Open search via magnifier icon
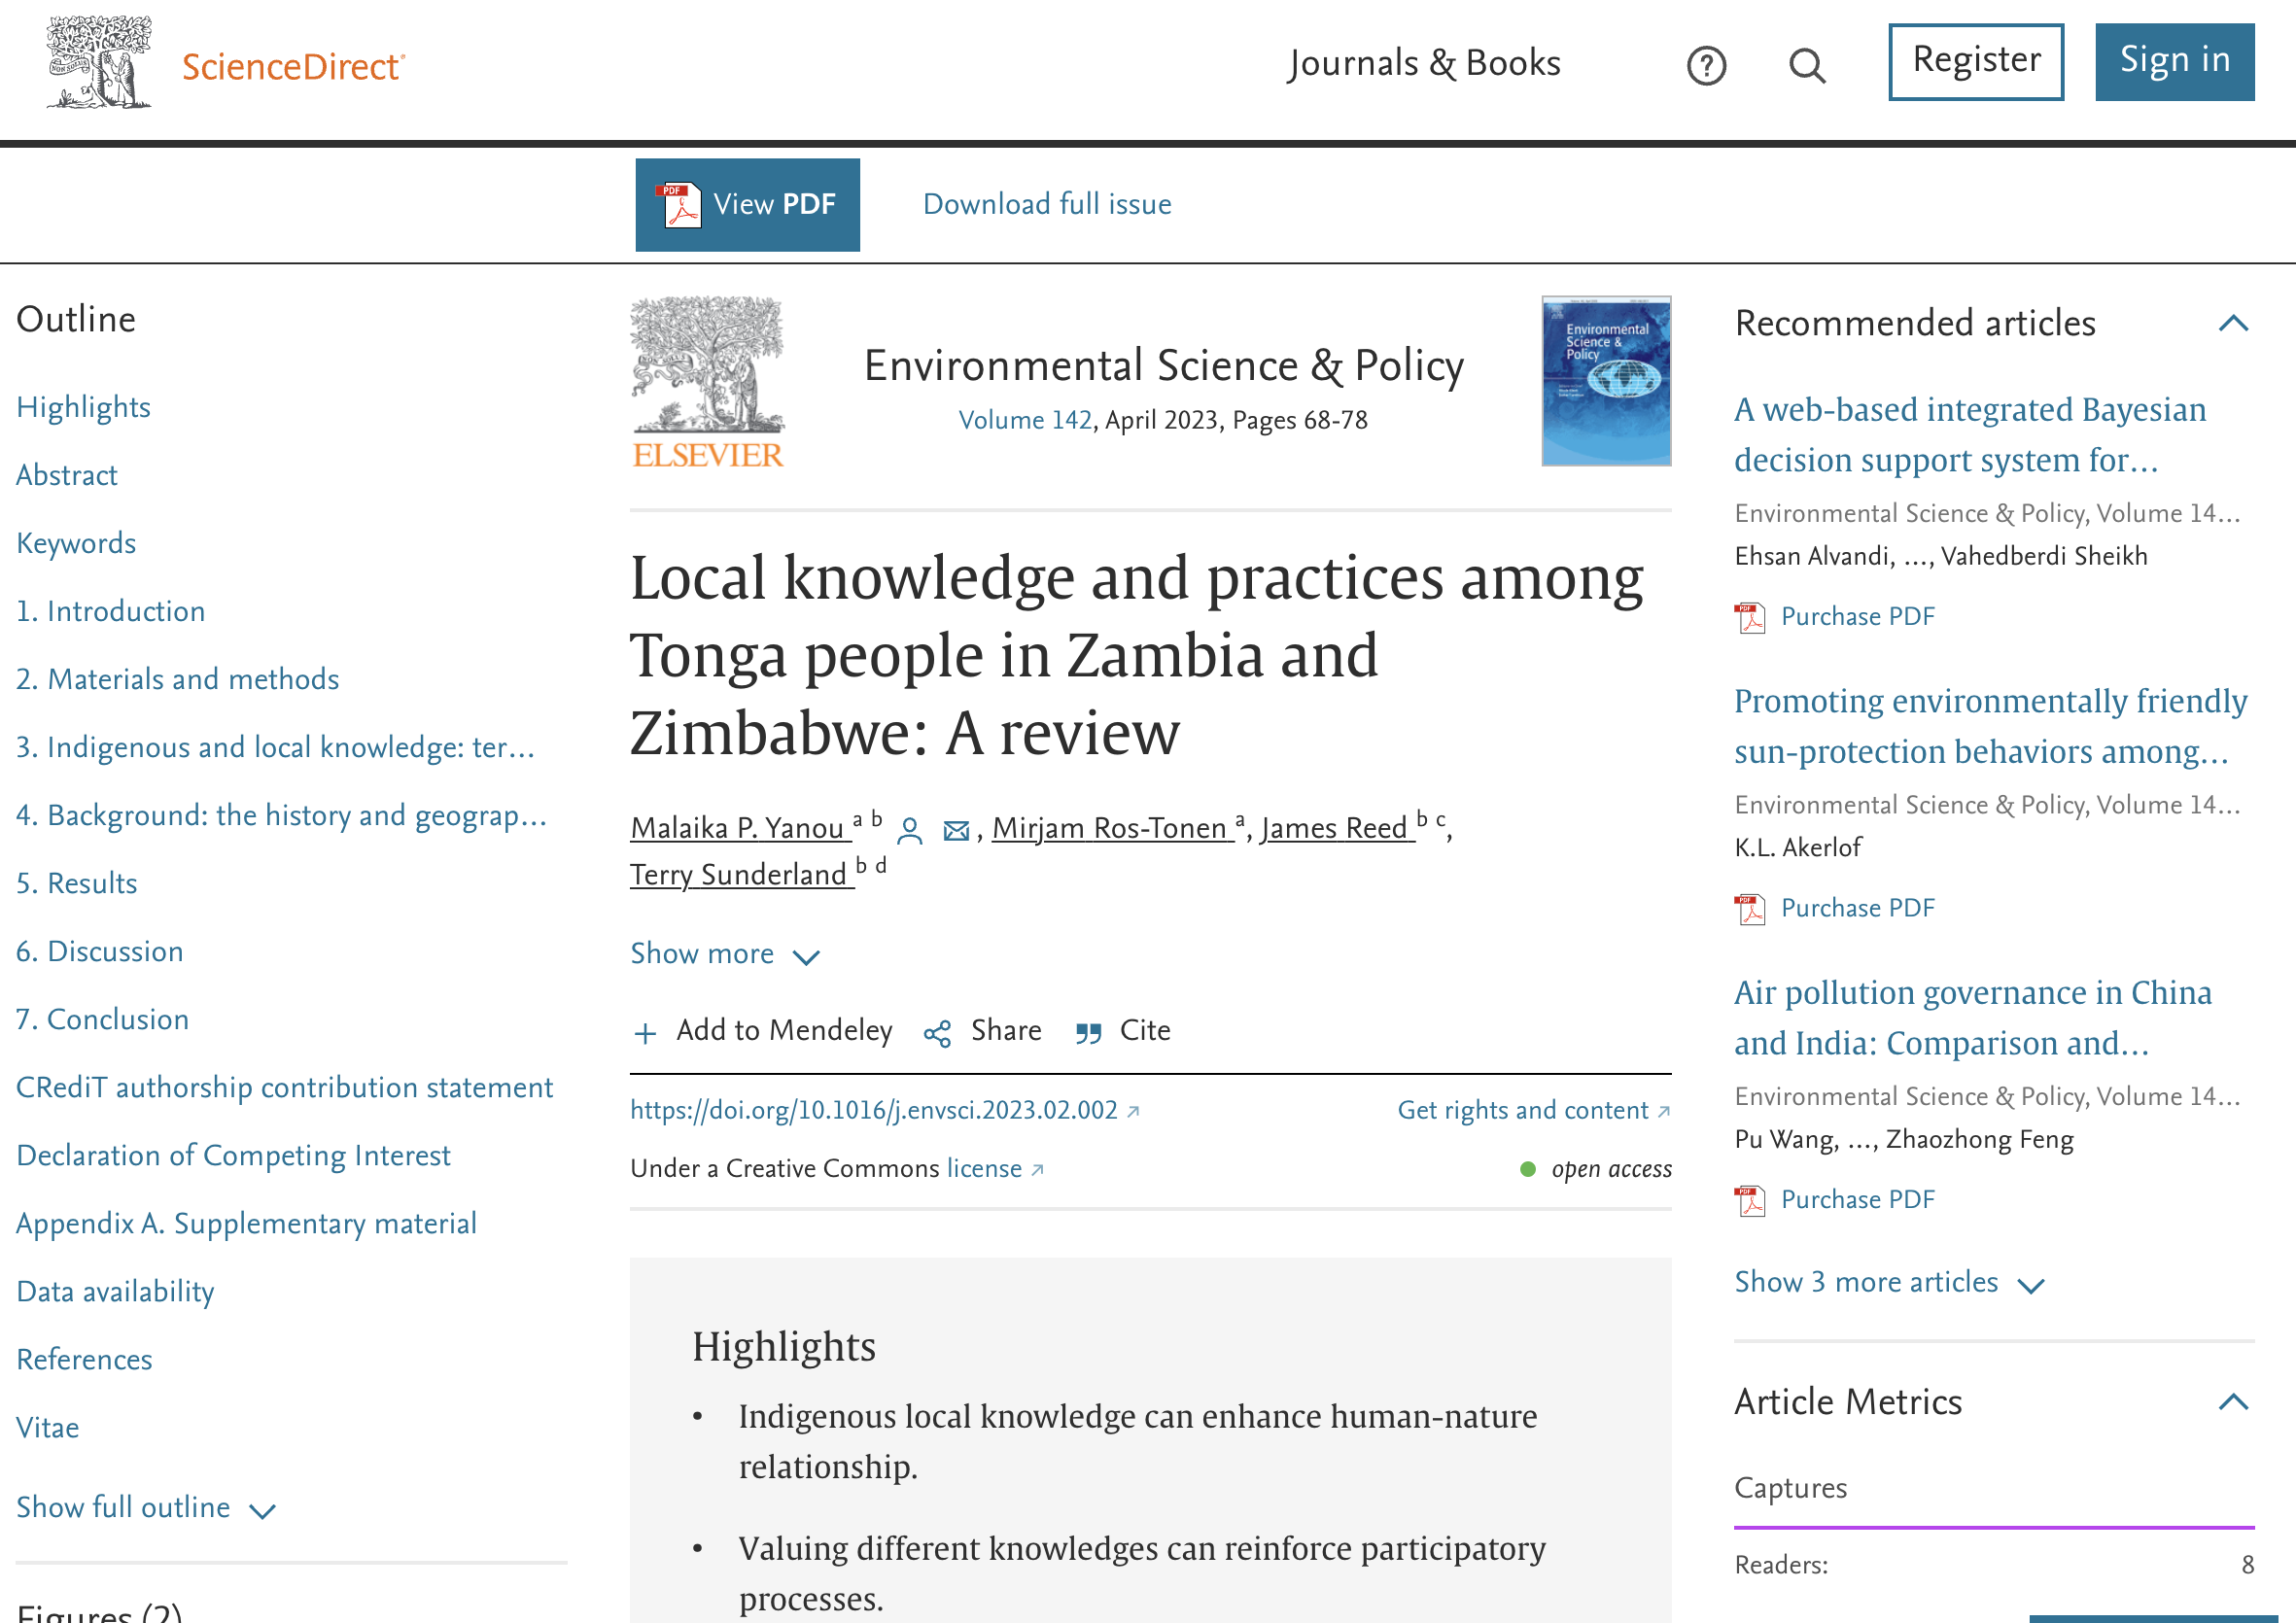The width and height of the screenshot is (2296, 1623). pos(1807,66)
